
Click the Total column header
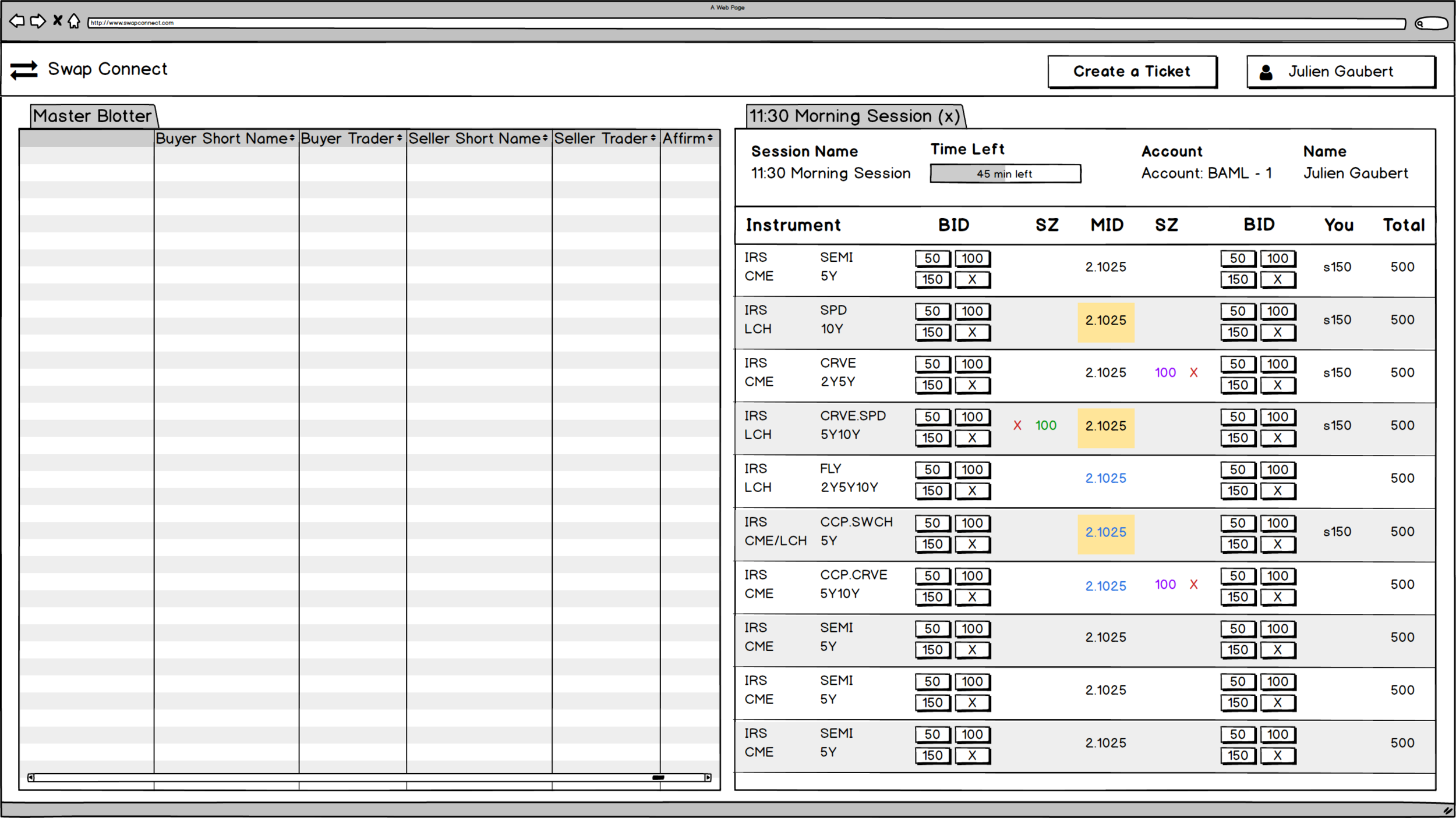(1404, 225)
